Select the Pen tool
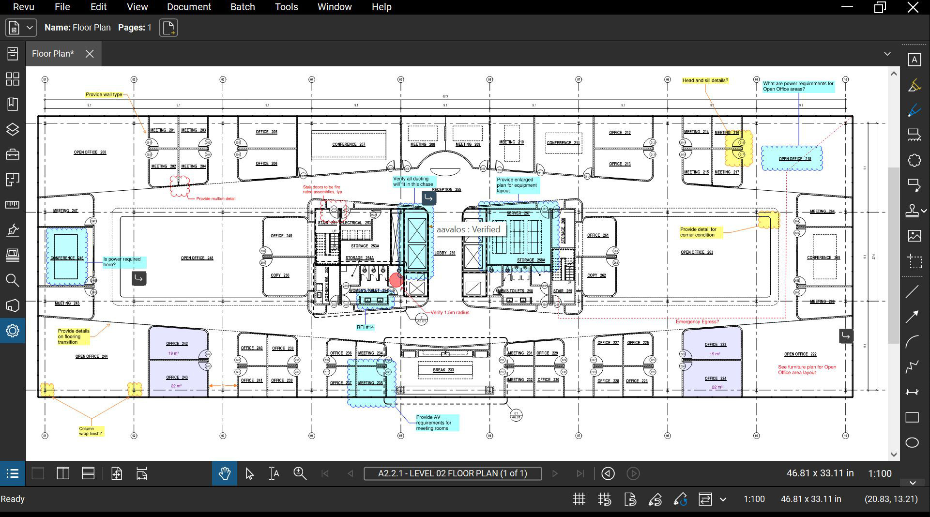This screenshot has width=930, height=517. pos(914,110)
